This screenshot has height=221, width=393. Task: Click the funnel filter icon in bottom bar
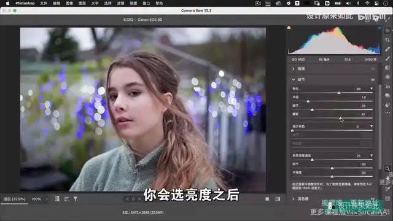76,199
